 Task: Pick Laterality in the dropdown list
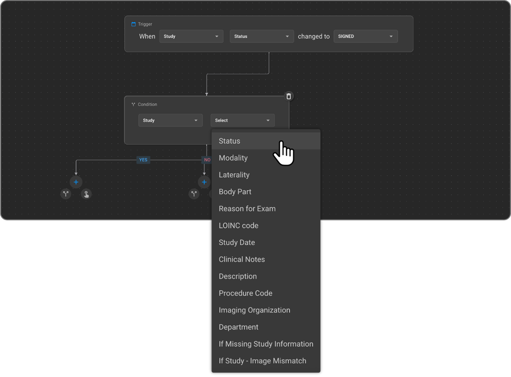coord(234,175)
